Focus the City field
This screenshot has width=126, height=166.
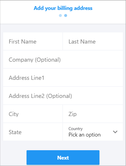point(33,114)
